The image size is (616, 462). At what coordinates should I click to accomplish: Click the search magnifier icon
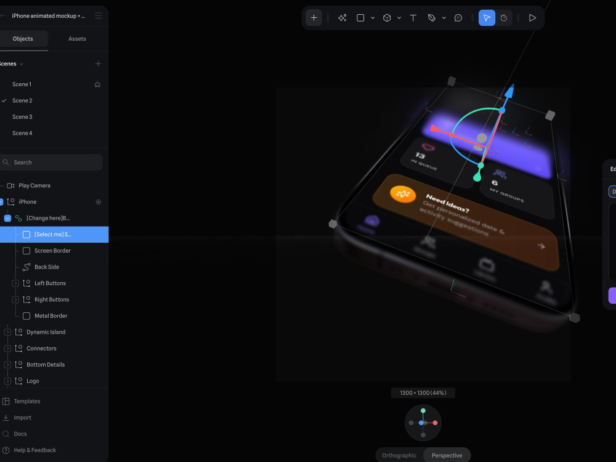[6, 162]
